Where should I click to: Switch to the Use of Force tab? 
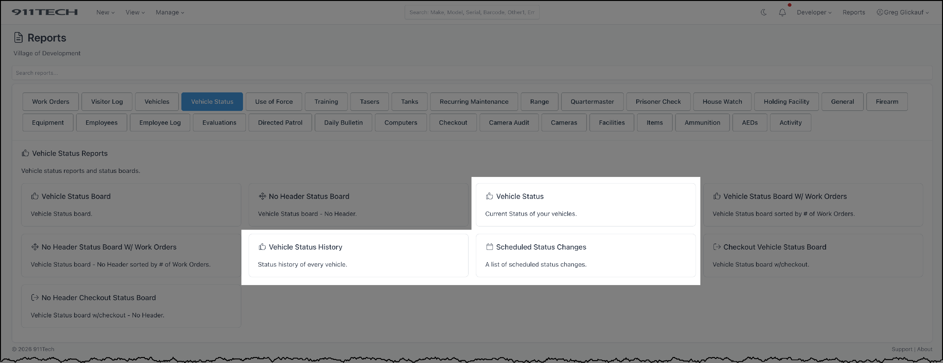click(x=274, y=102)
